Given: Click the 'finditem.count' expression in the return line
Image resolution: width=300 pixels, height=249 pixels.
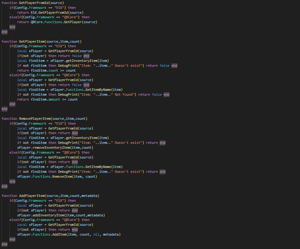Looking at the screenshot, I should (44, 70).
